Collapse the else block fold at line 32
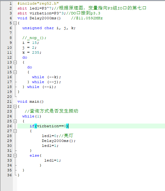Image resolution: width=165 pixels, height=191 pixels. (15, 155)
